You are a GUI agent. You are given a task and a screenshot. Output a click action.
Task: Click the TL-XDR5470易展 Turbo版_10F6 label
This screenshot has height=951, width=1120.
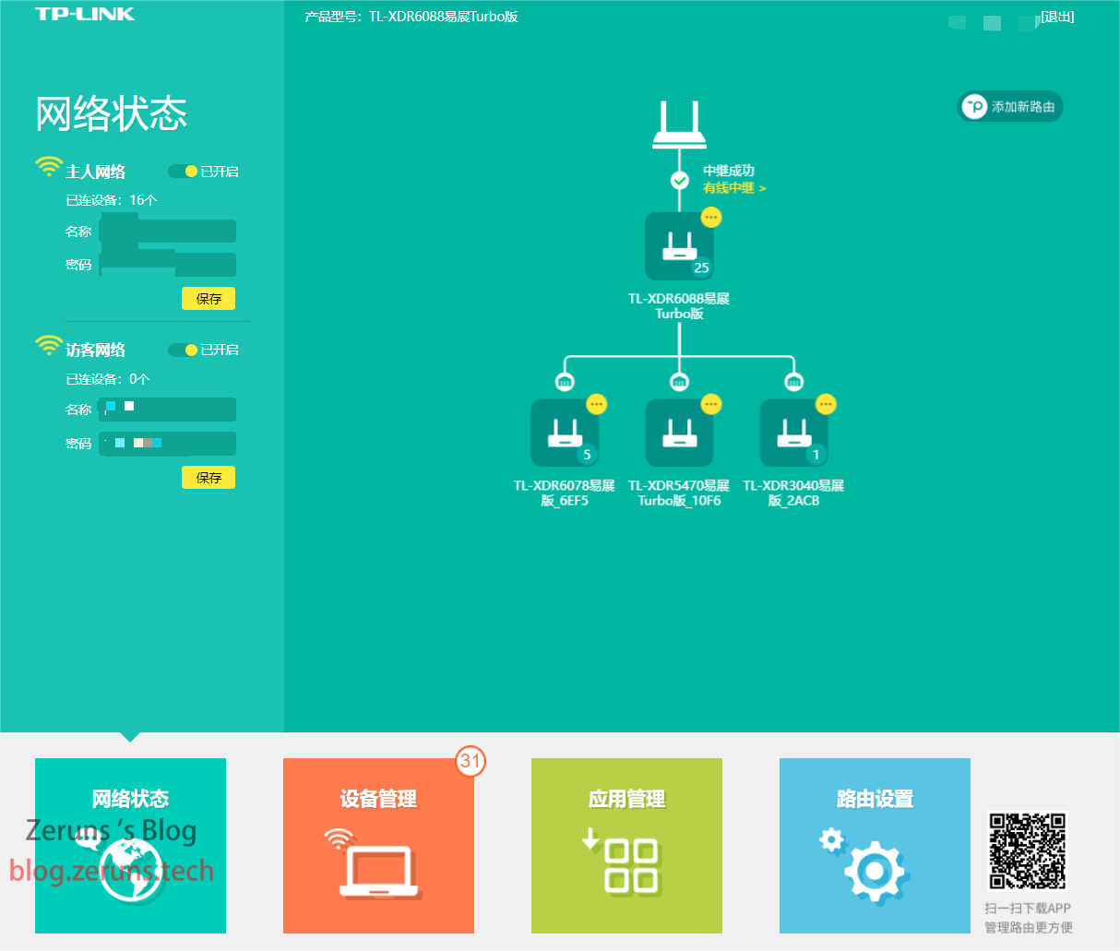click(x=679, y=493)
